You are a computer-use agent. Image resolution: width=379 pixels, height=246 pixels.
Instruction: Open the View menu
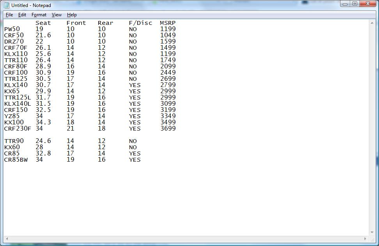(57, 15)
